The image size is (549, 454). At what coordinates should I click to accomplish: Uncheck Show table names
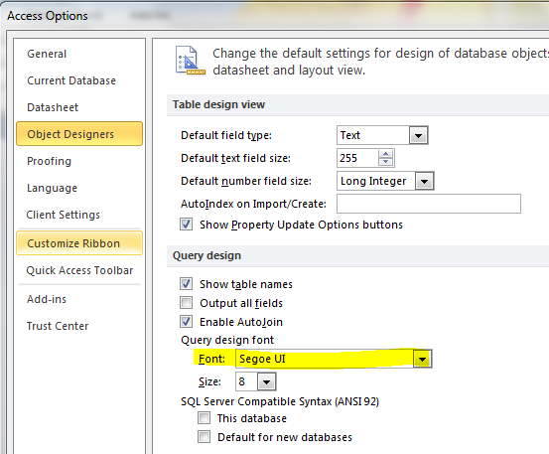(186, 284)
